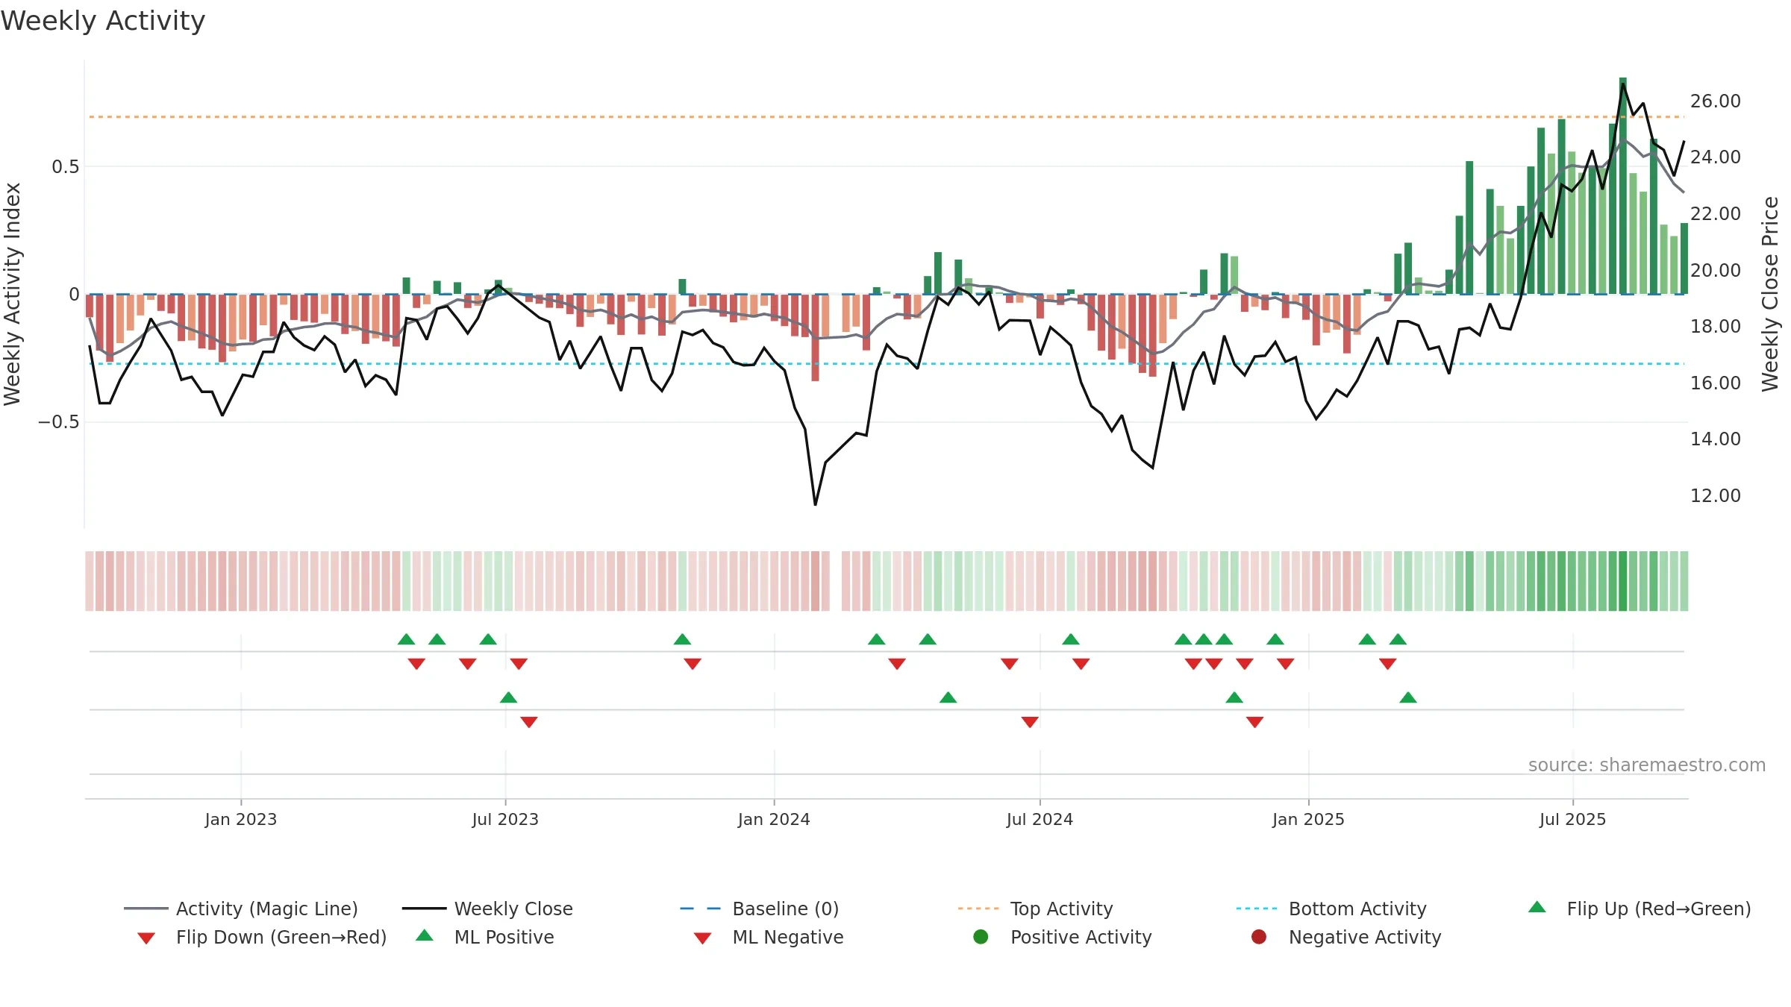1791x1007 pixels.
Task: Click the ML Positive green triangle legend icon
Action: pos(425,935)
